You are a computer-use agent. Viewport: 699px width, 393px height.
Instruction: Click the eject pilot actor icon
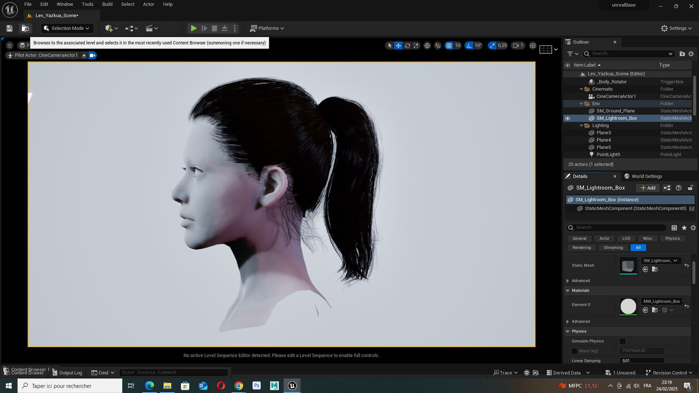[x=84, y=55]
